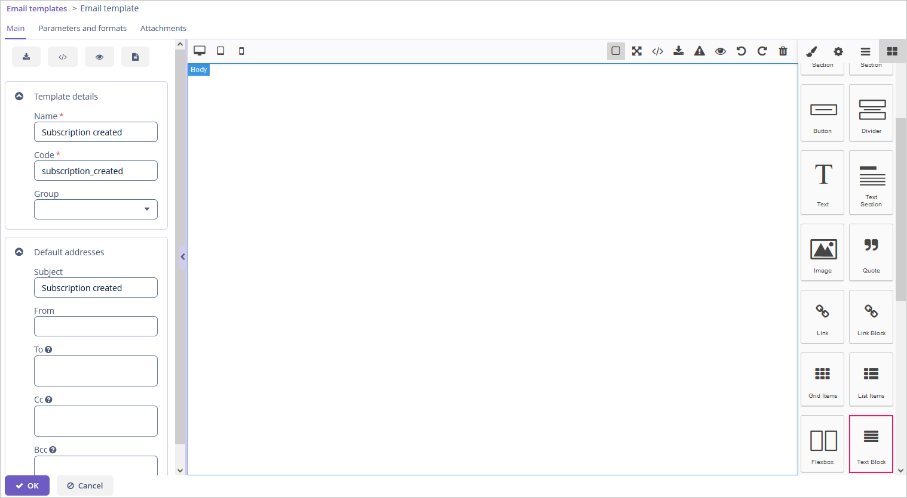Viewport: 907px width, 498px height.
Task: Go to Email templates breadcrumb
Action: (x=36, y=8)
